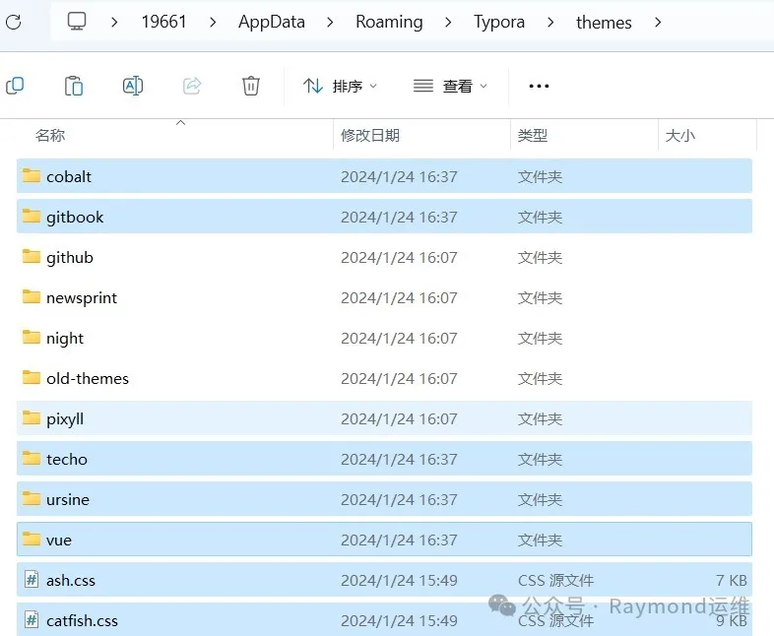
Task: Click the old-themes folder icon
Action: pyautogui.click(x=32, y=377)
